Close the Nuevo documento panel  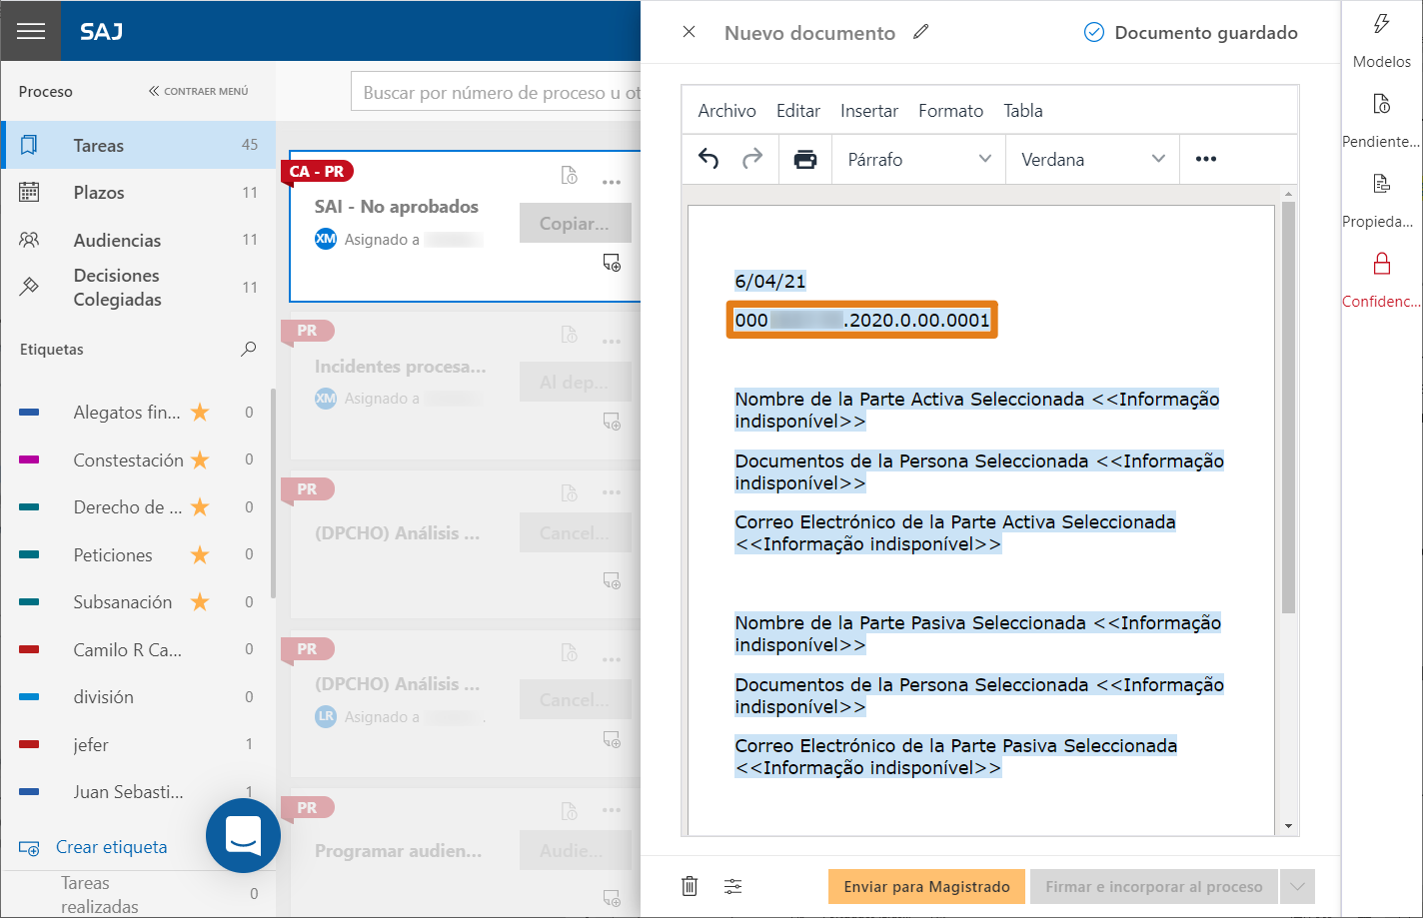pyautogui.click(x=689, y=32)
